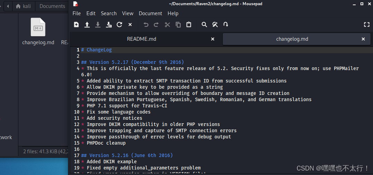This screenshot has width=373, height=175.
Task: Open the View menu
Action: click(x=128, y=13)
